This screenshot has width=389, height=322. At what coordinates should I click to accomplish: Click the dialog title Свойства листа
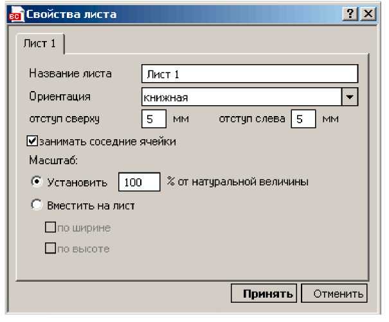[x=71, y=14]
